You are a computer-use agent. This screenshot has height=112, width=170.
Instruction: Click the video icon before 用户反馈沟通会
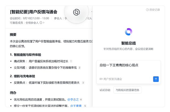(101, 79)
